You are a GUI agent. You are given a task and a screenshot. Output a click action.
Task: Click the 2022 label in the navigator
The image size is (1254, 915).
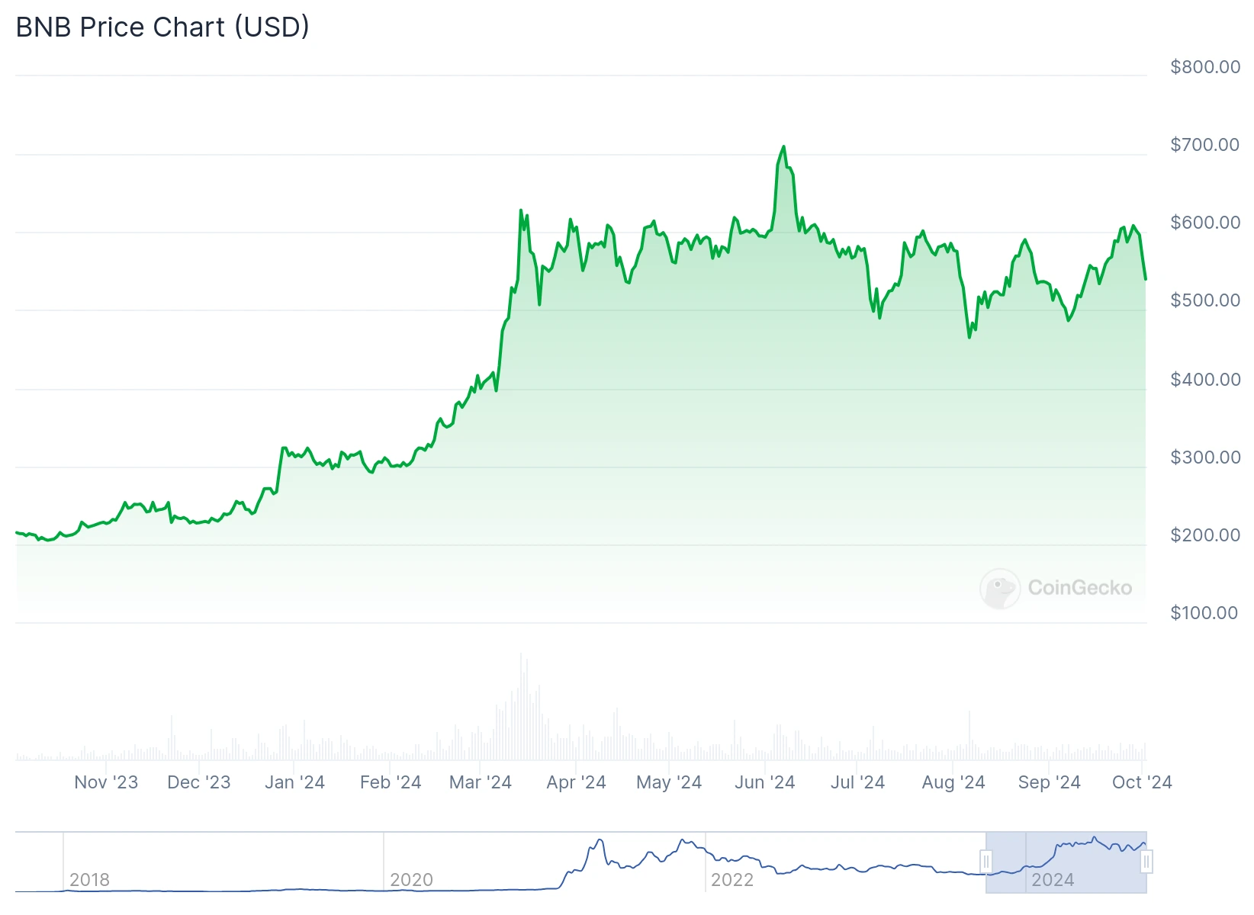[732, 880]
